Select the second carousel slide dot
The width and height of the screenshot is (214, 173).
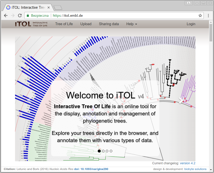[103, 151]
